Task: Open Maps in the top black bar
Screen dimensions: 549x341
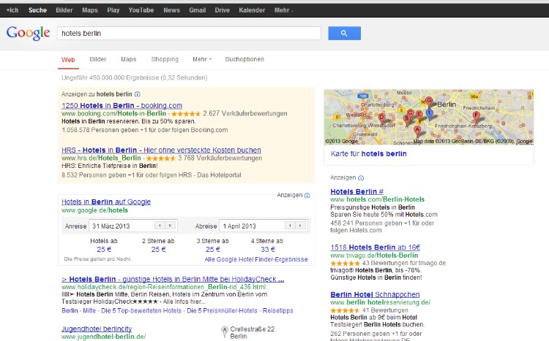Action: (90, 10)
